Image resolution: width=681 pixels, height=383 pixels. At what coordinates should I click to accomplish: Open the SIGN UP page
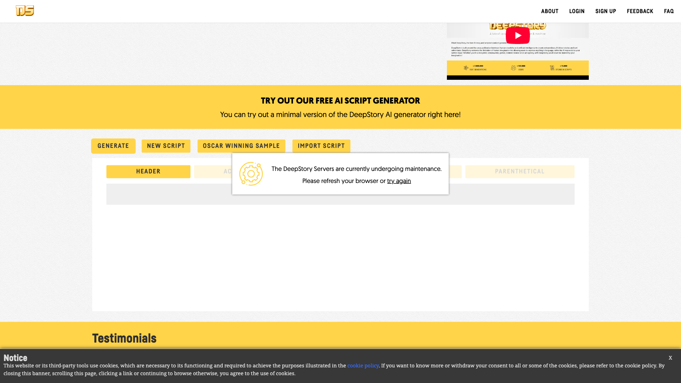click(605, 11)
